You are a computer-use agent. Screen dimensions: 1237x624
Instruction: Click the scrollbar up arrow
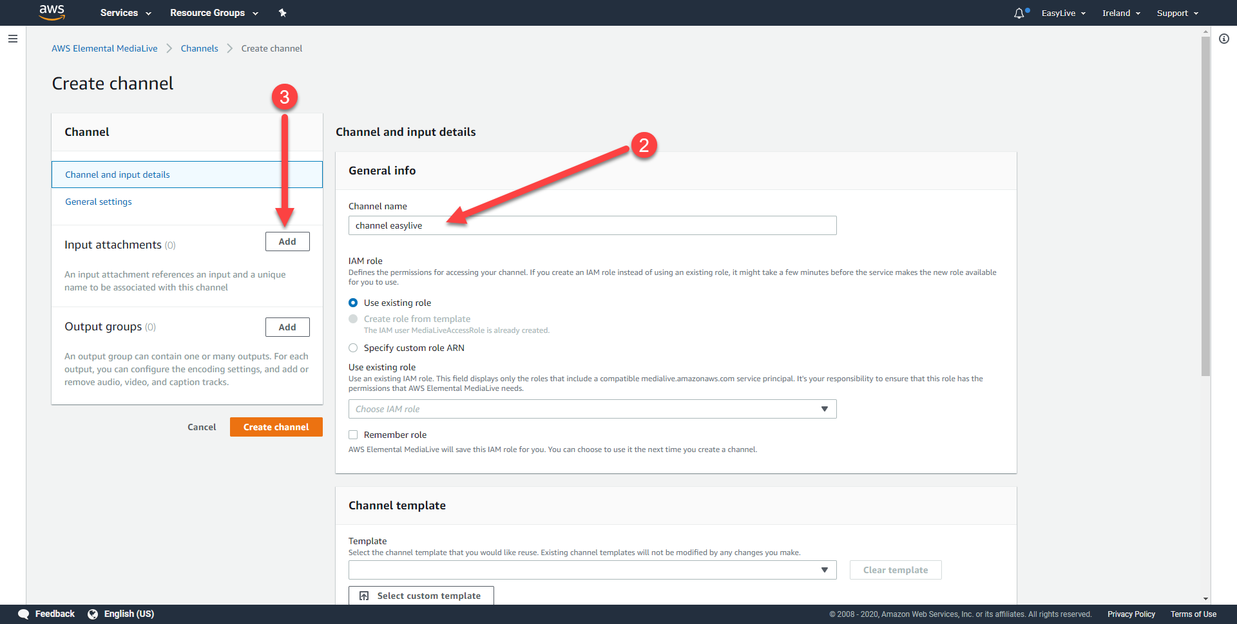pyautogui.click(x=1205, y=31)
